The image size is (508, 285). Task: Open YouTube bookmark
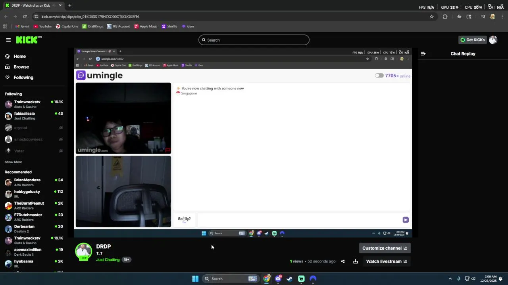pos(42,26)
